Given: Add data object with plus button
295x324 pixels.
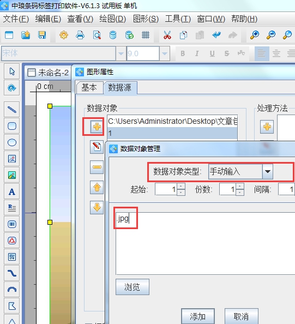Looking at the screenshot, I should tap(97, 127).
